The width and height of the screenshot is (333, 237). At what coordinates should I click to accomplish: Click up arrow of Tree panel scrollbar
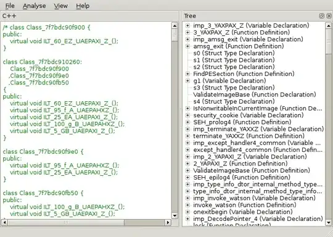click(329, 25)
